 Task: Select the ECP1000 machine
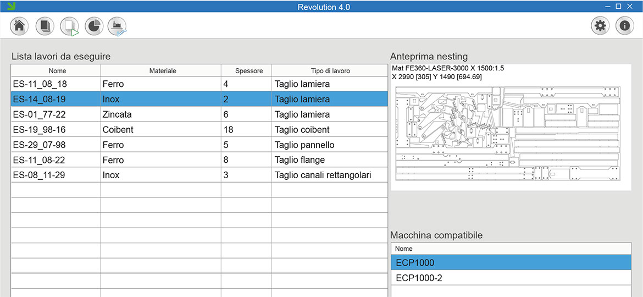pyautogui.click(x=511, y=262)
